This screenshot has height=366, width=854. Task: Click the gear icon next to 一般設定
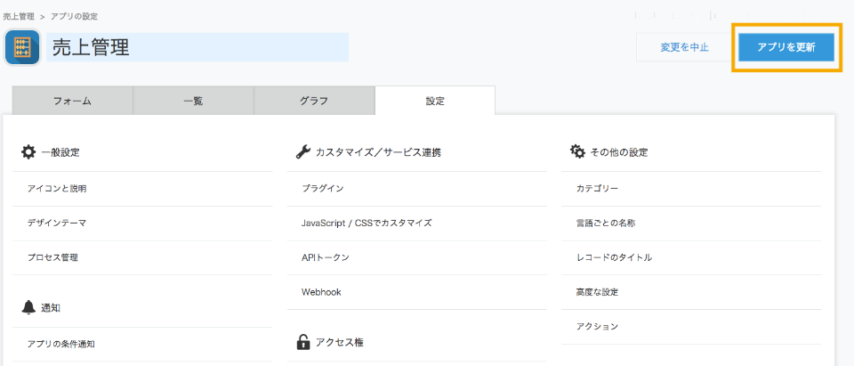click(28, 152)
